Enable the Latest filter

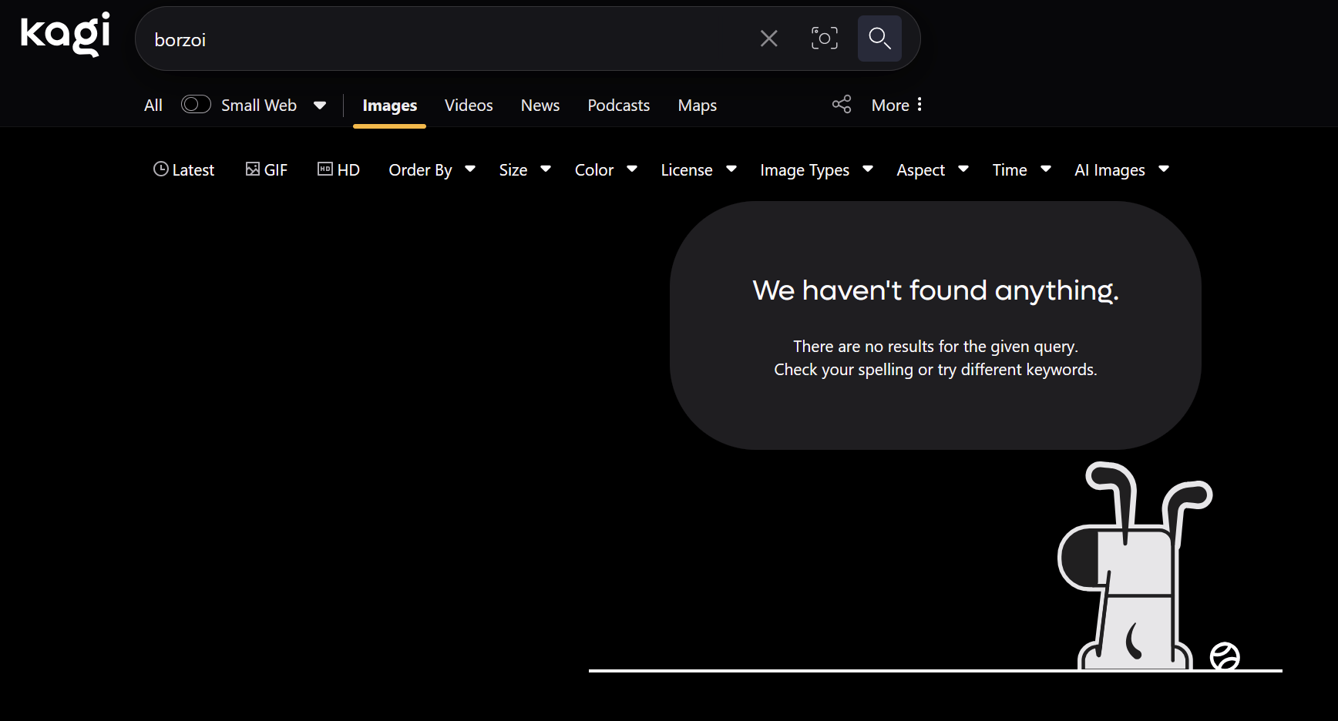coord(183,170)
